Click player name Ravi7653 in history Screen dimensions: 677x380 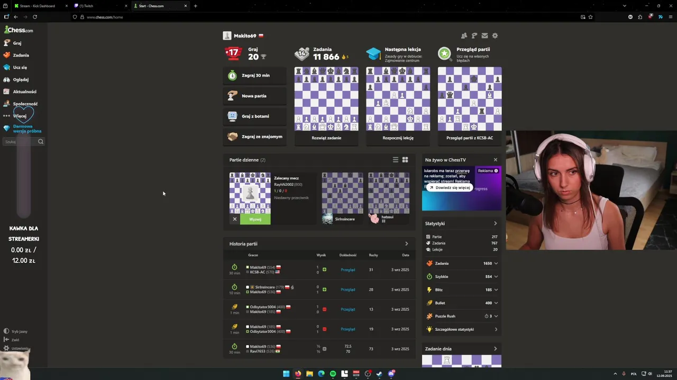(258, 351)
